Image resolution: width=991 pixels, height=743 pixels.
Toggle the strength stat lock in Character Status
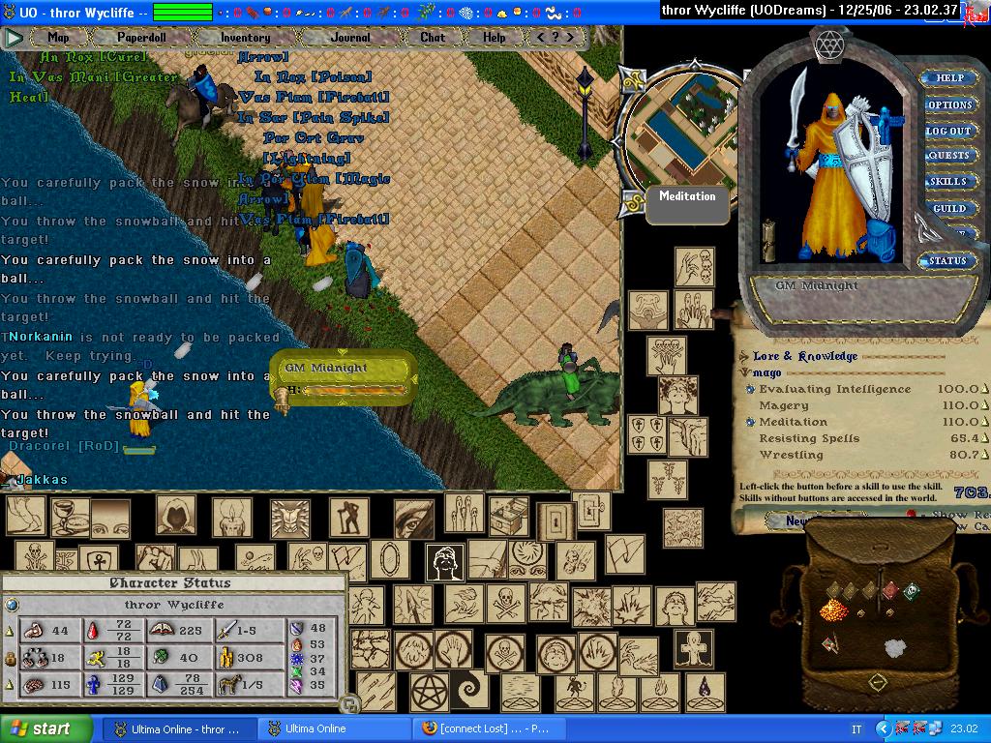[x=10, y=630]
